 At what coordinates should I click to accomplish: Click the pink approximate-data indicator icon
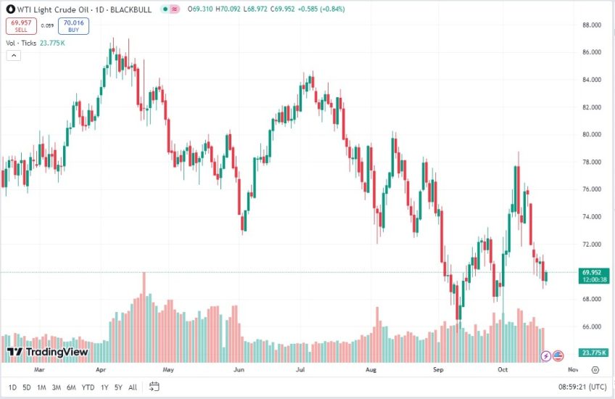point(176,9)
